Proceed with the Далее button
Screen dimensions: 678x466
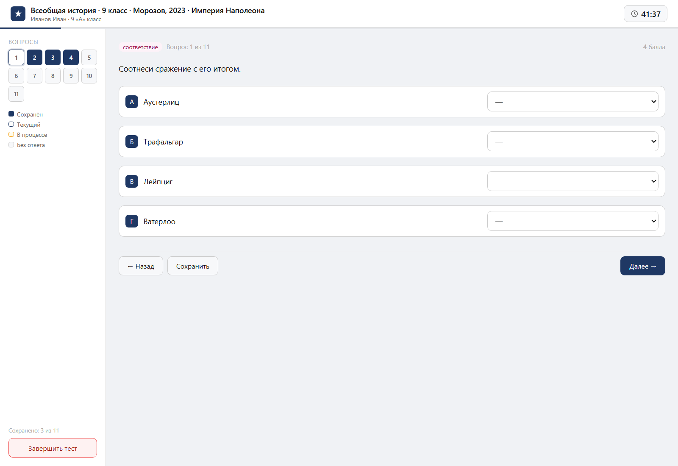pyautogui.click(x=642, y=266)
